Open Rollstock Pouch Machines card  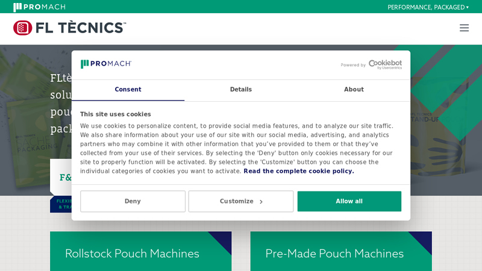[x=141, y=251]
